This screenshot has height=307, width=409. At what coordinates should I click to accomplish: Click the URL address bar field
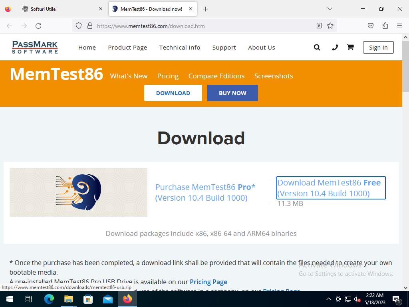coord(200,26)
